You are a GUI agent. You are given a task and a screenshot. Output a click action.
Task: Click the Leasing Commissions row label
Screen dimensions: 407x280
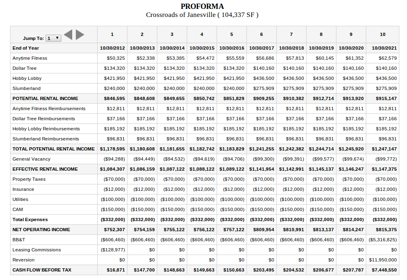tap(37, 250)
